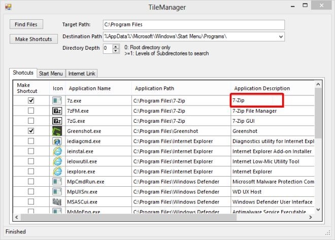Image resolution: width=335 pixels, height=240 pixels.
Task: Click the Icon column header
Action: click(x=57, y=88)
